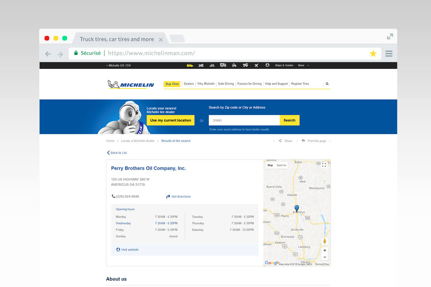Screen dimensions: 431x287
Task: Open the Safe Driving menu item
Action: pyautogui.click(x=226, y=84)
